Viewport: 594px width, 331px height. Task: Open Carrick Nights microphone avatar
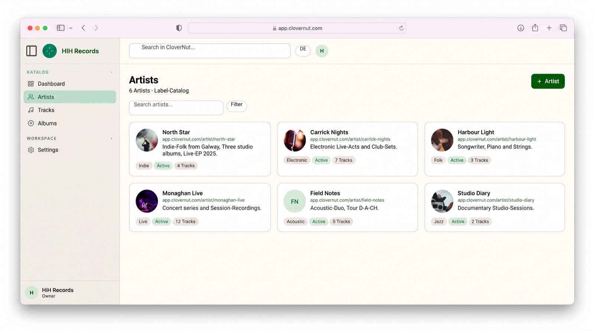295,140
